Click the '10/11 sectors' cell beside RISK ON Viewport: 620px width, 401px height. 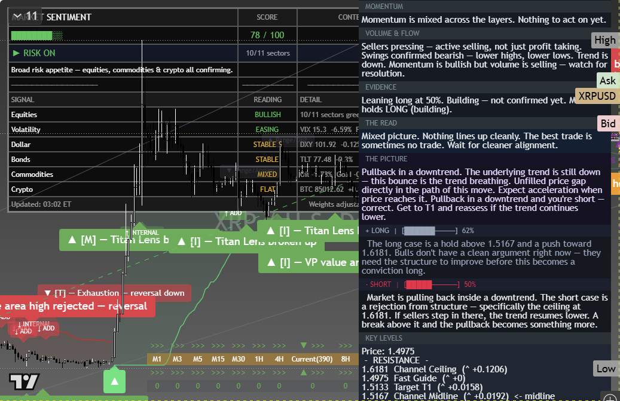(268, 53)
